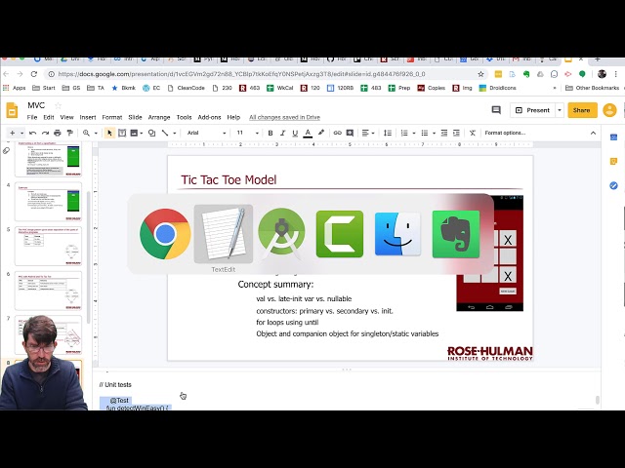Screen dimensions: 625x468
Task: Add a comment from the toolbar
Action: click(350, 133)
